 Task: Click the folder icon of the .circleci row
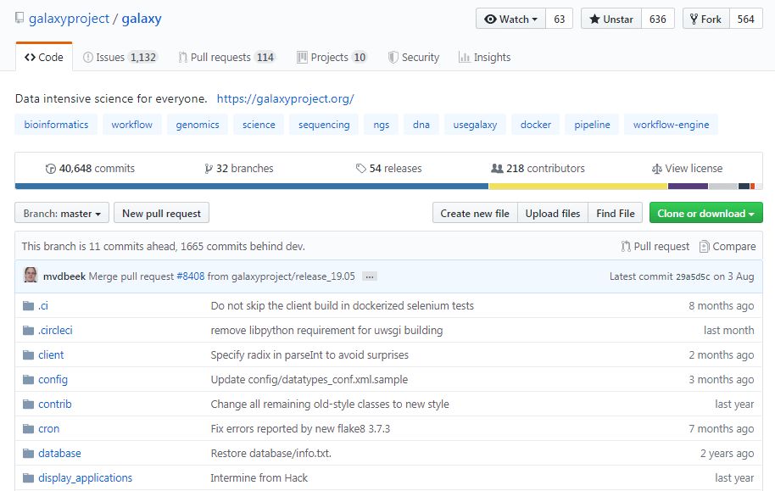click(x=28, y=330)
